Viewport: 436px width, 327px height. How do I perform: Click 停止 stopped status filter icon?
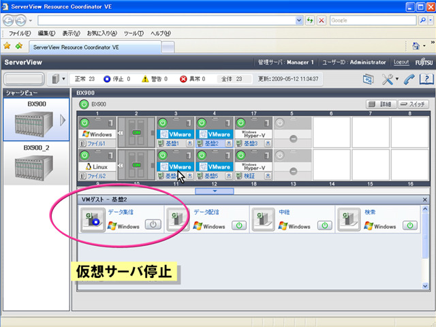107,79
